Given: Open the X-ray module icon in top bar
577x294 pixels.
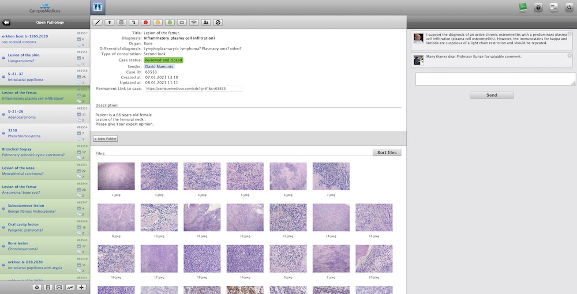Looking at the screenshot, I should point(98,7).
